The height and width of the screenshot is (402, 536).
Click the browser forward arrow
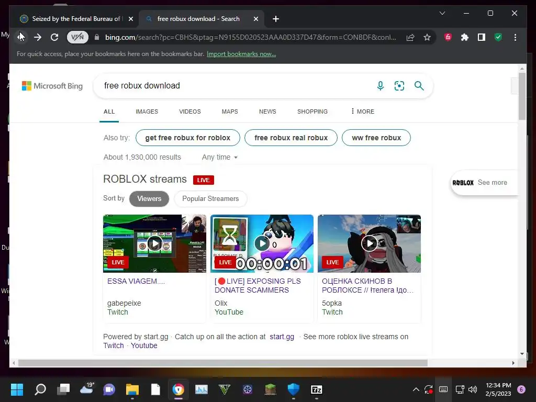pos(38,37)
